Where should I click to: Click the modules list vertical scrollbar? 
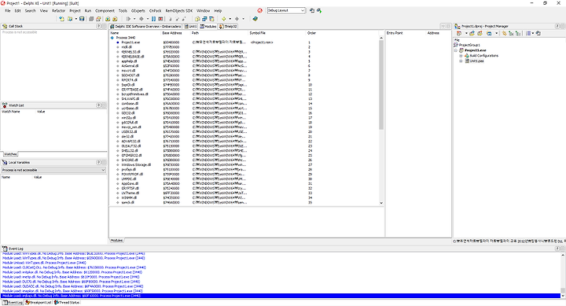381,120
